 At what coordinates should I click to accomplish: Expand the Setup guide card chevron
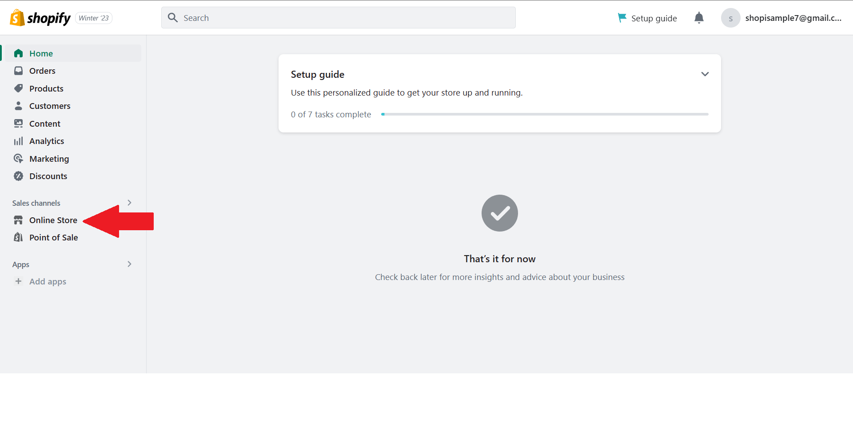(705, 74)
